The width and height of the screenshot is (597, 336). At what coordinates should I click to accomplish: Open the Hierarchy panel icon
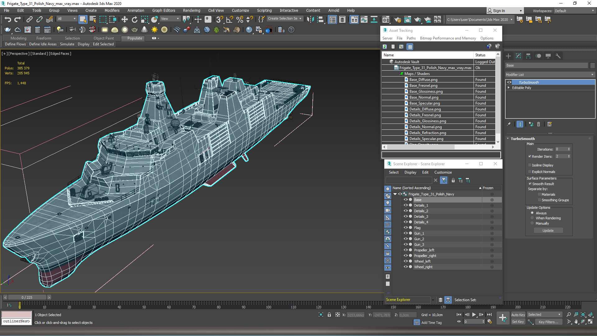click(x=528, y=56)
